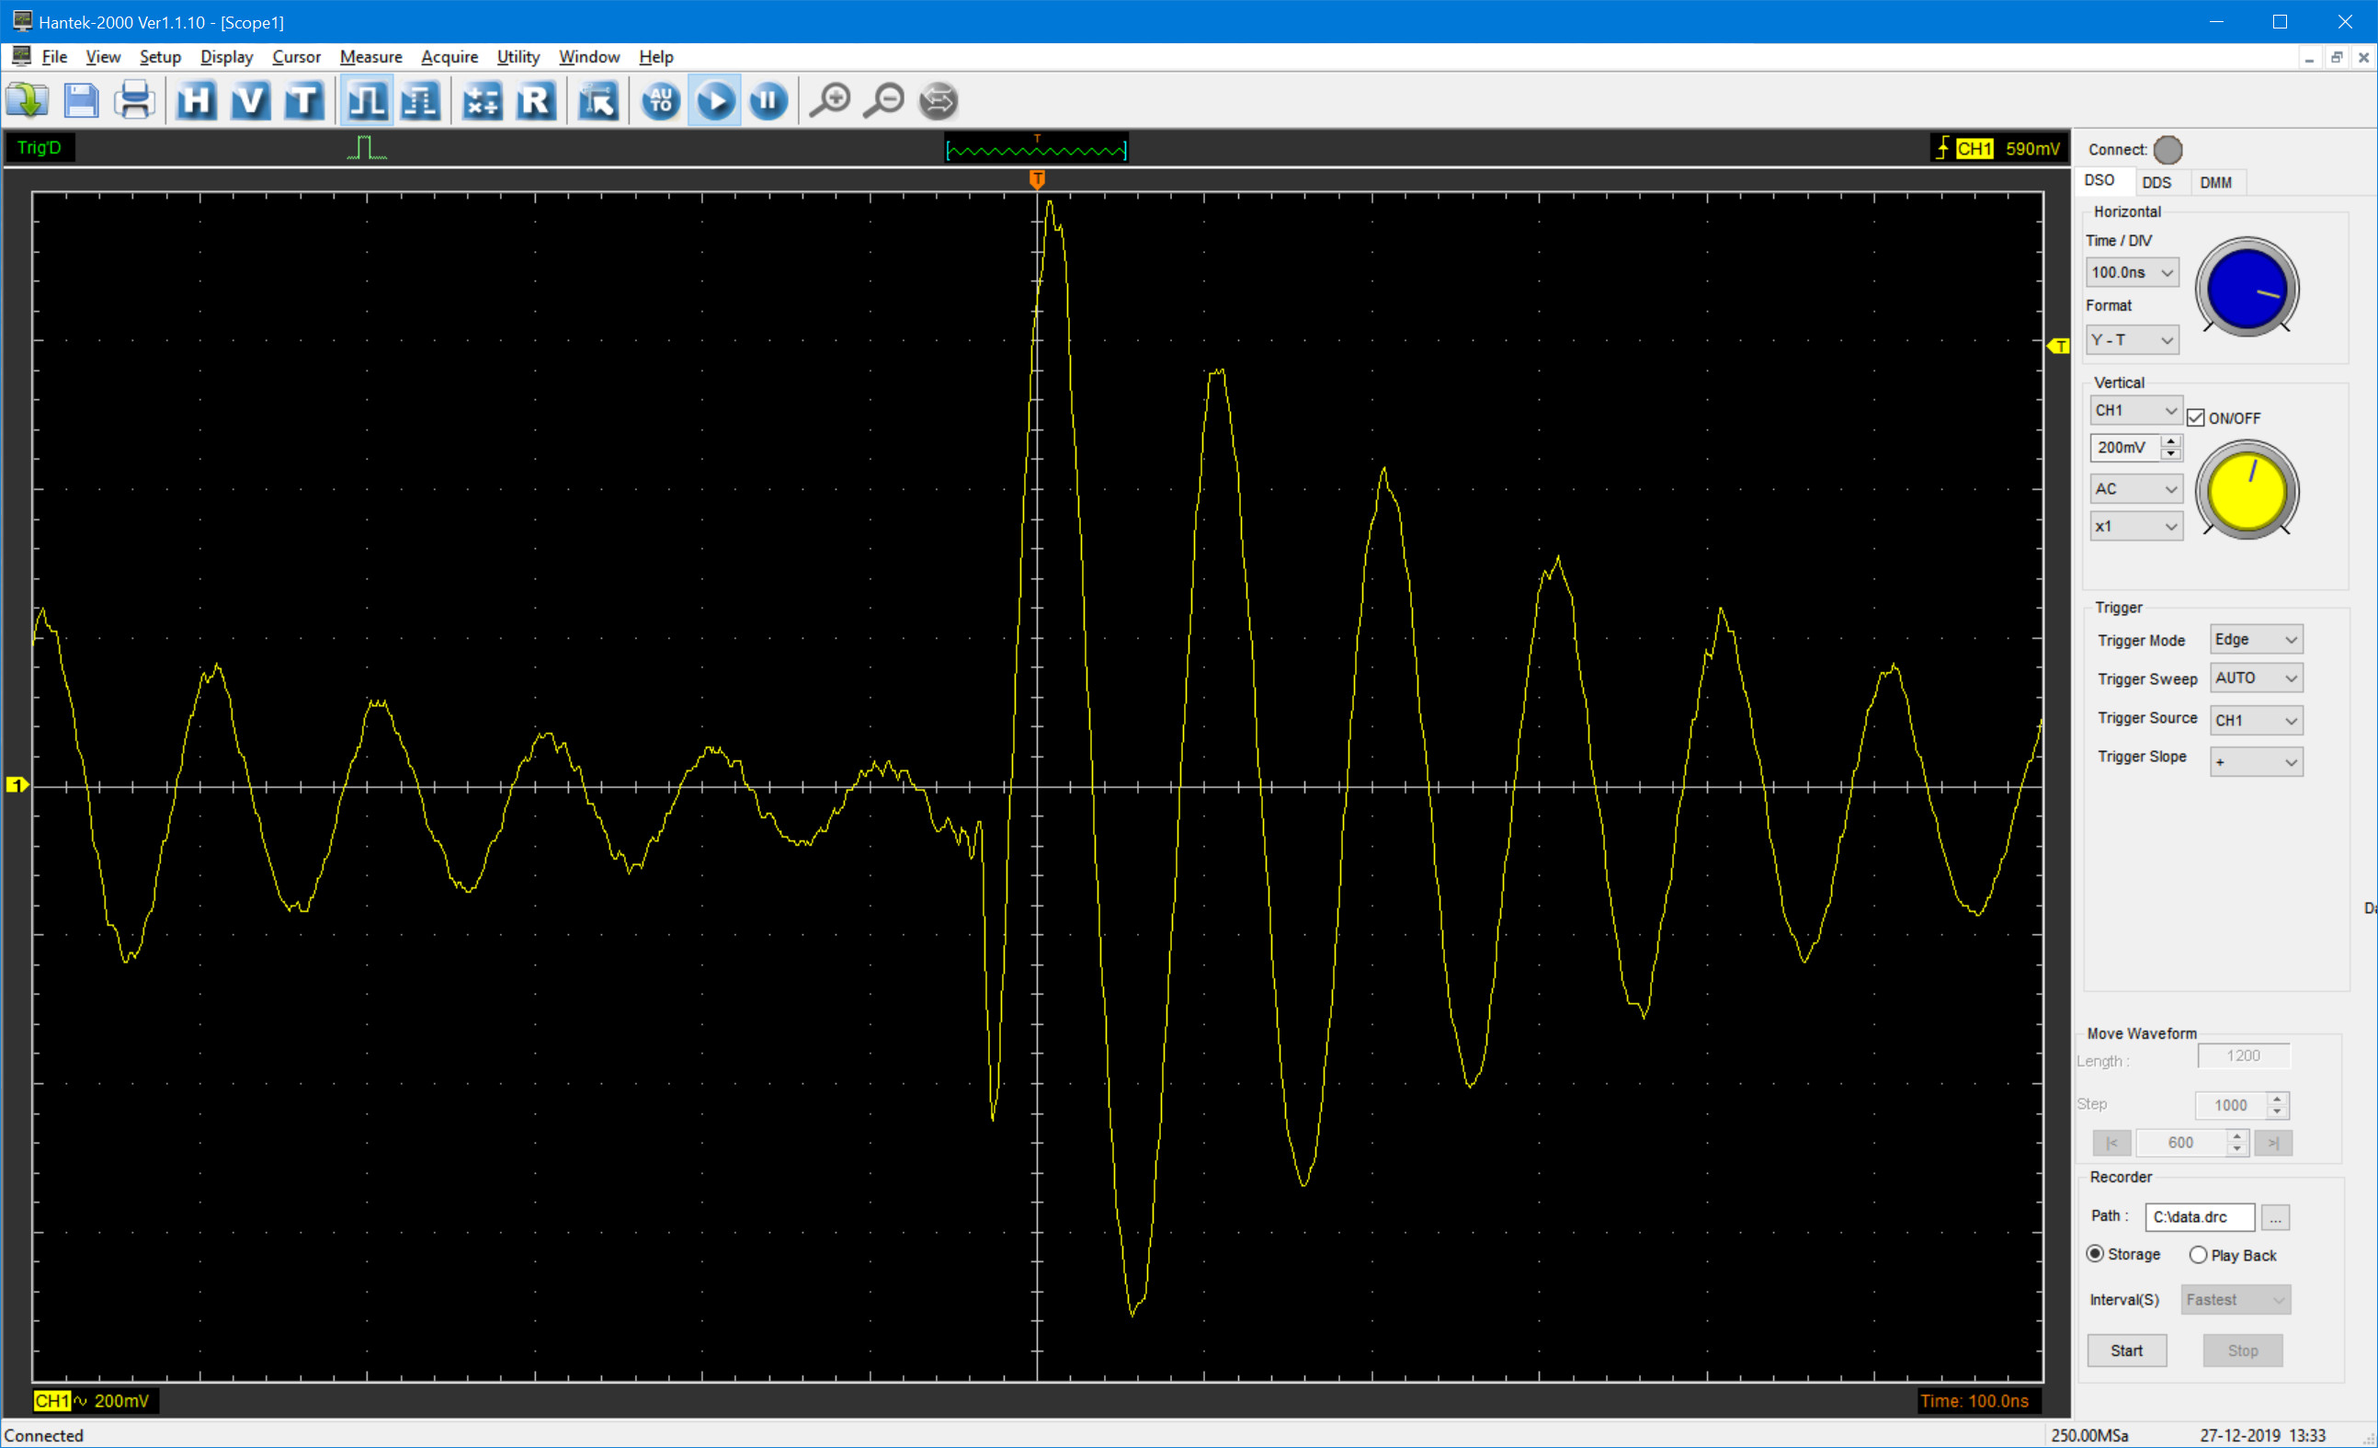Open horizontal settings with the H icon
Viewport: 2378px width, 1448px height.
(197, 100)
